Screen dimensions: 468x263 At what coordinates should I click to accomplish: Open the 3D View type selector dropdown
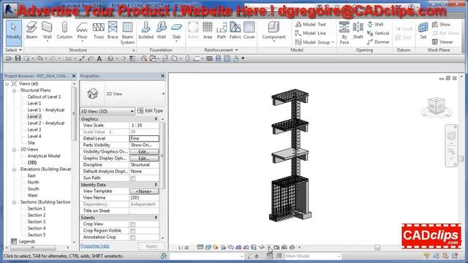(163, 94)
